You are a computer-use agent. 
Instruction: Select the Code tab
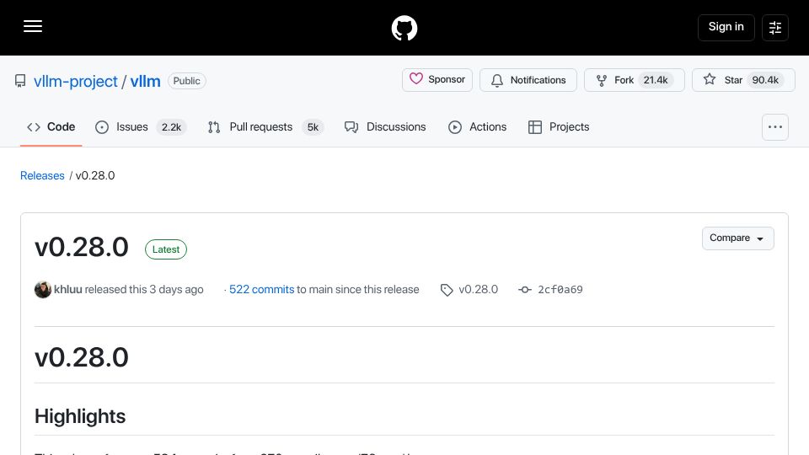tap(51, 127)
